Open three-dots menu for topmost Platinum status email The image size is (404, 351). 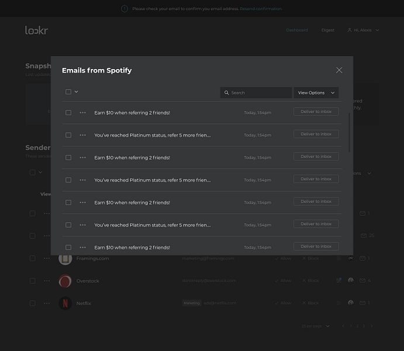tap(82, 135)
